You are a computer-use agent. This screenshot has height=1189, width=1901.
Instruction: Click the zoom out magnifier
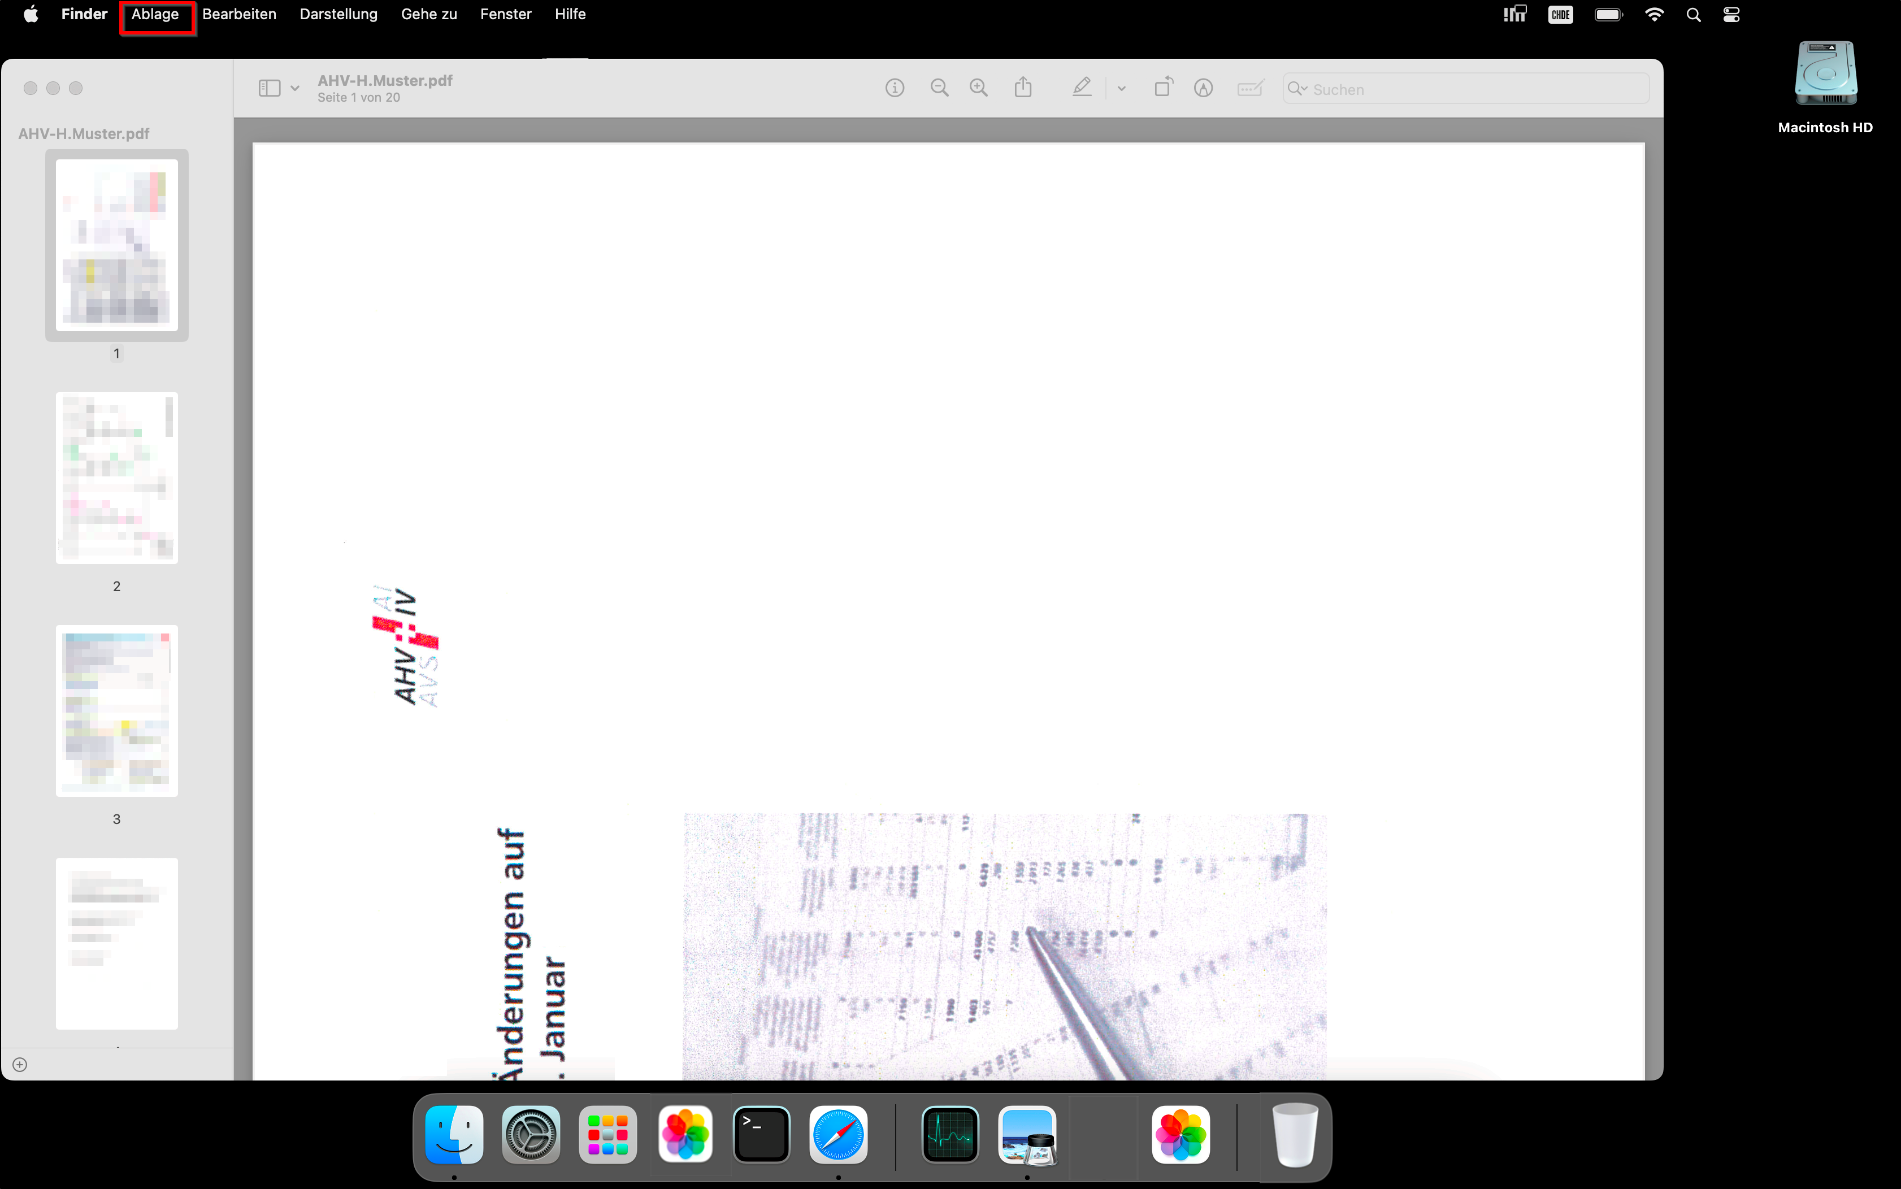point(939,88)
